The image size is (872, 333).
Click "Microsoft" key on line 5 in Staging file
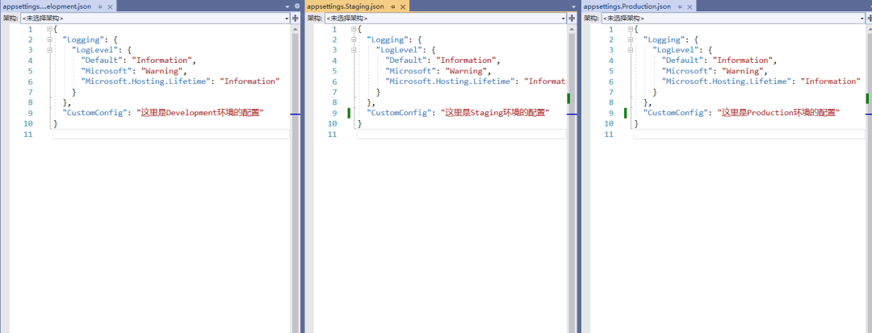[x=410, y=71]
